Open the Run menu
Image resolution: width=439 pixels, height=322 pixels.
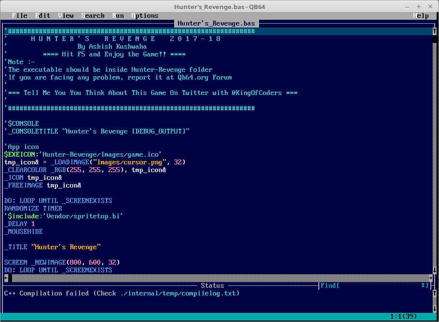(118, 15)
